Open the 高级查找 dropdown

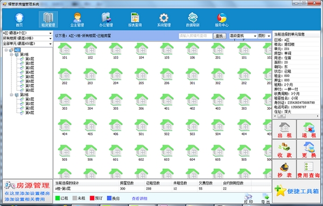tap(243, 36)
